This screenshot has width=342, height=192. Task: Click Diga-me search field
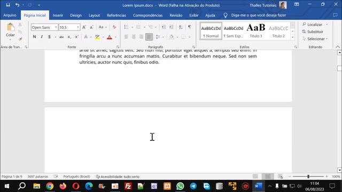259,15
